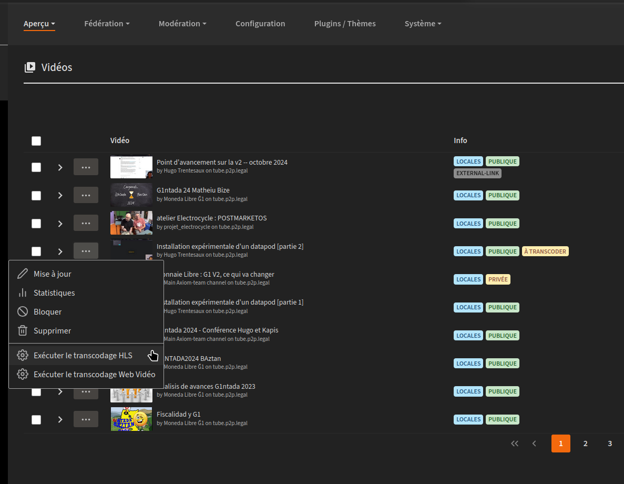Screen dimensions: 624x484
Task: Open Installation expérimentale d'un datapod [partie 2]
Action: (x=230, y=246)
